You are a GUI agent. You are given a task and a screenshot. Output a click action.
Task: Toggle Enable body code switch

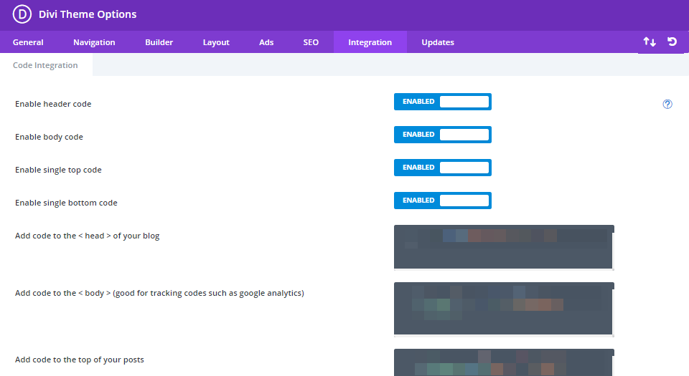tap(443, 135)
